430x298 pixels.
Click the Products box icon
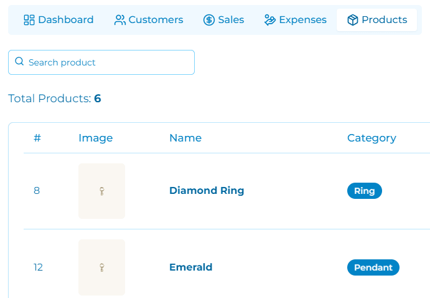(x=353, y=20)
